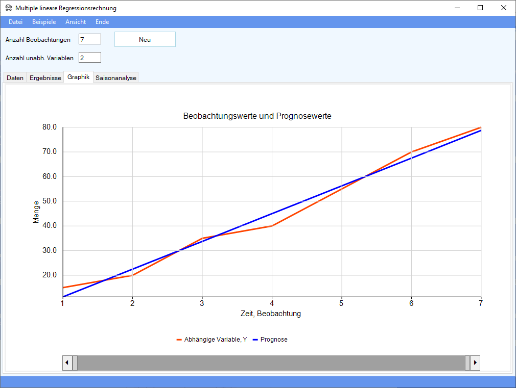Open the Saisonanalyse tab
The image size is (516, 388).
click(116, 78)
